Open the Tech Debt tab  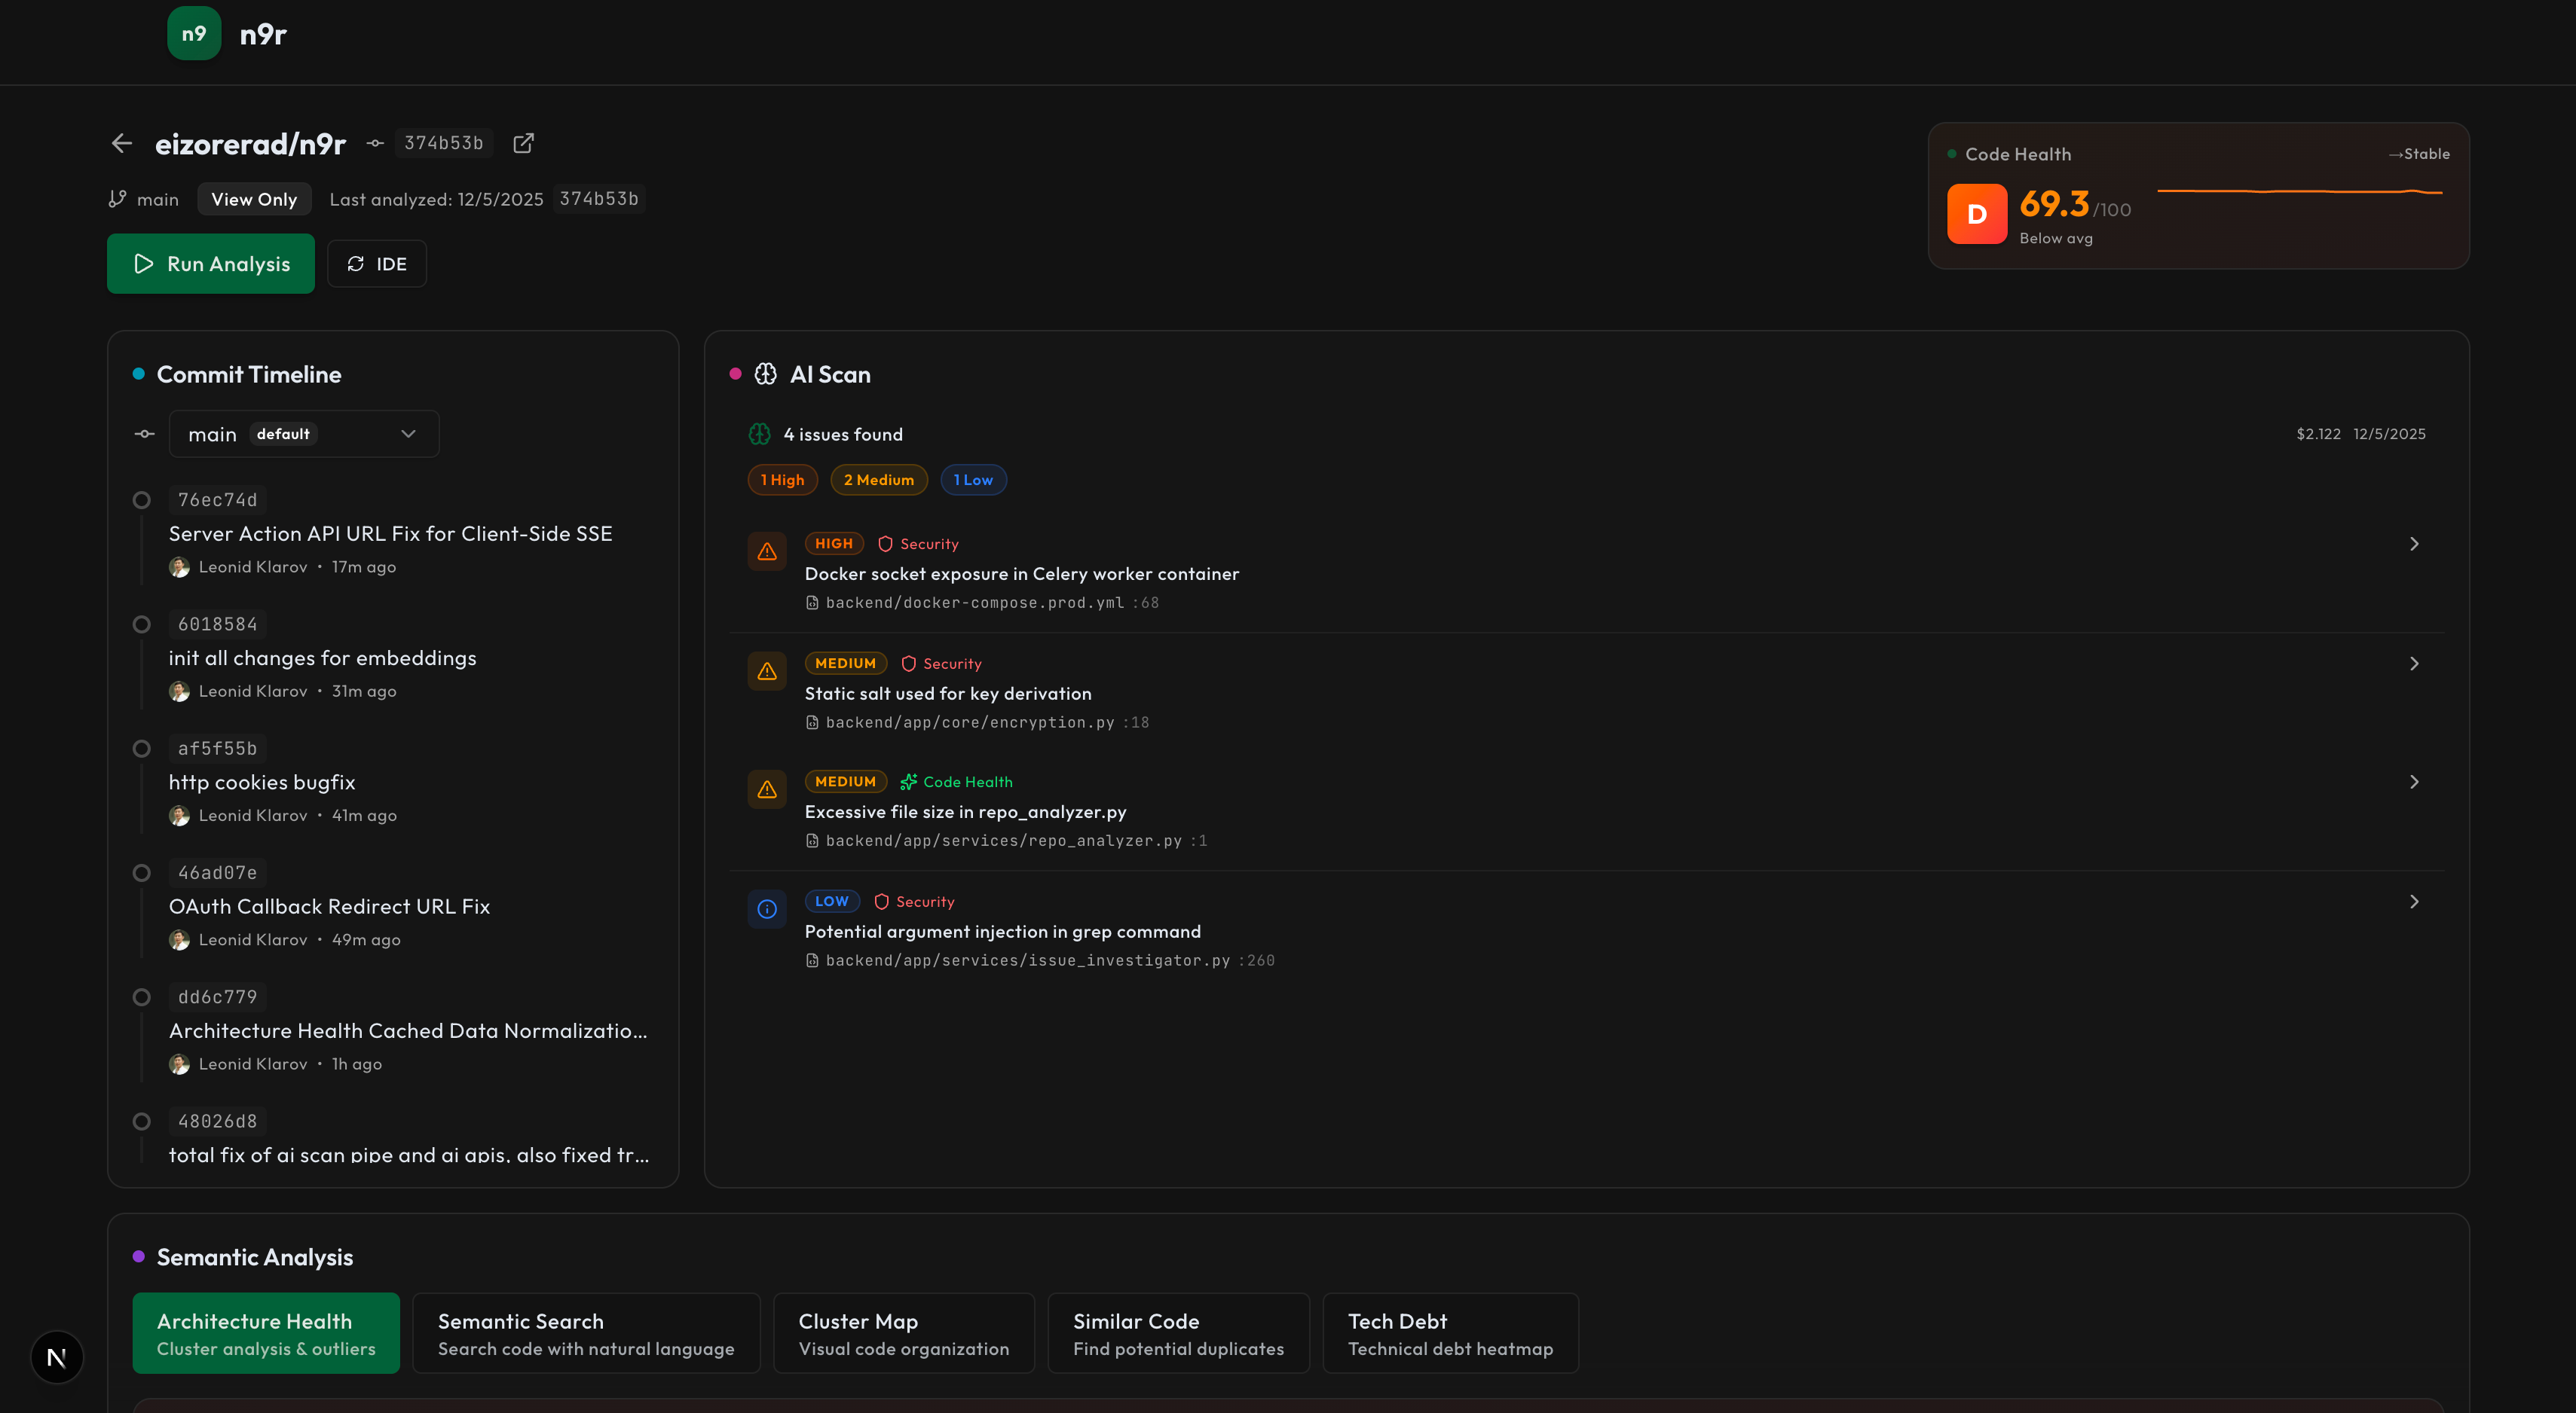click(x=1450, y=1333)
